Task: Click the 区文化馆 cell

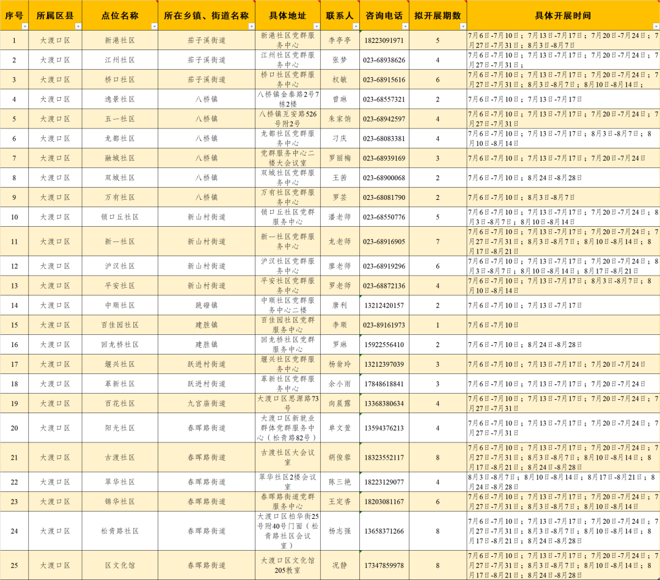Action: pos(120,565)
